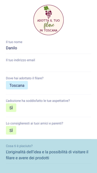Click "Lo consiglieresti ai tuoi amici e parenti?" question
The width and height of the screenshot is (97, 173).
[34, 123]
